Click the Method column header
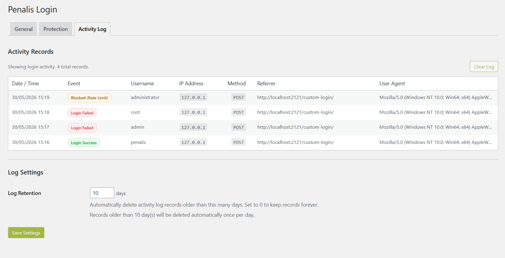Screen dimensions: 505x258 [x=237, y=83]
